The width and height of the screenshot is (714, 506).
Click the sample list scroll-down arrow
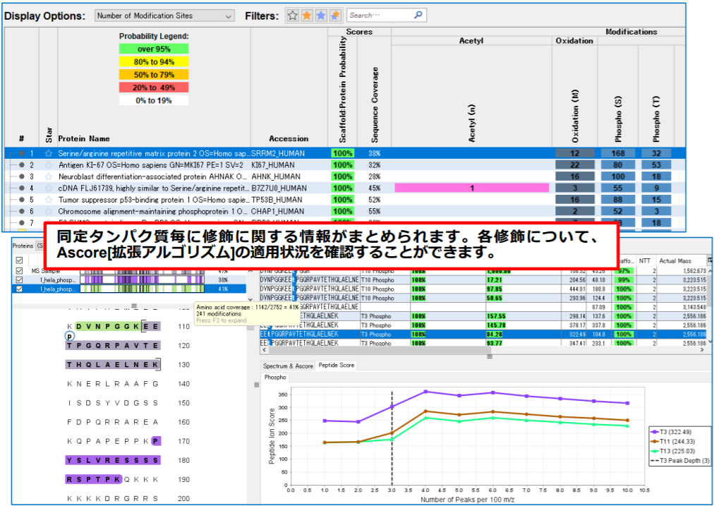pyautogui.click(x=249, y=299)
